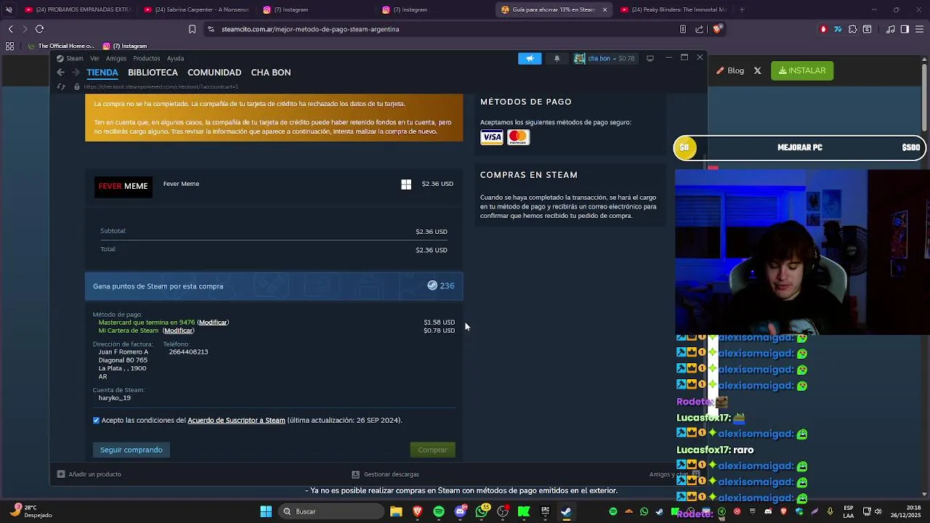Viewport: 930px width, 523px height.
Task: Switch to the Sabrina Carpenter browser tab
Action: [x=198, y=9]
